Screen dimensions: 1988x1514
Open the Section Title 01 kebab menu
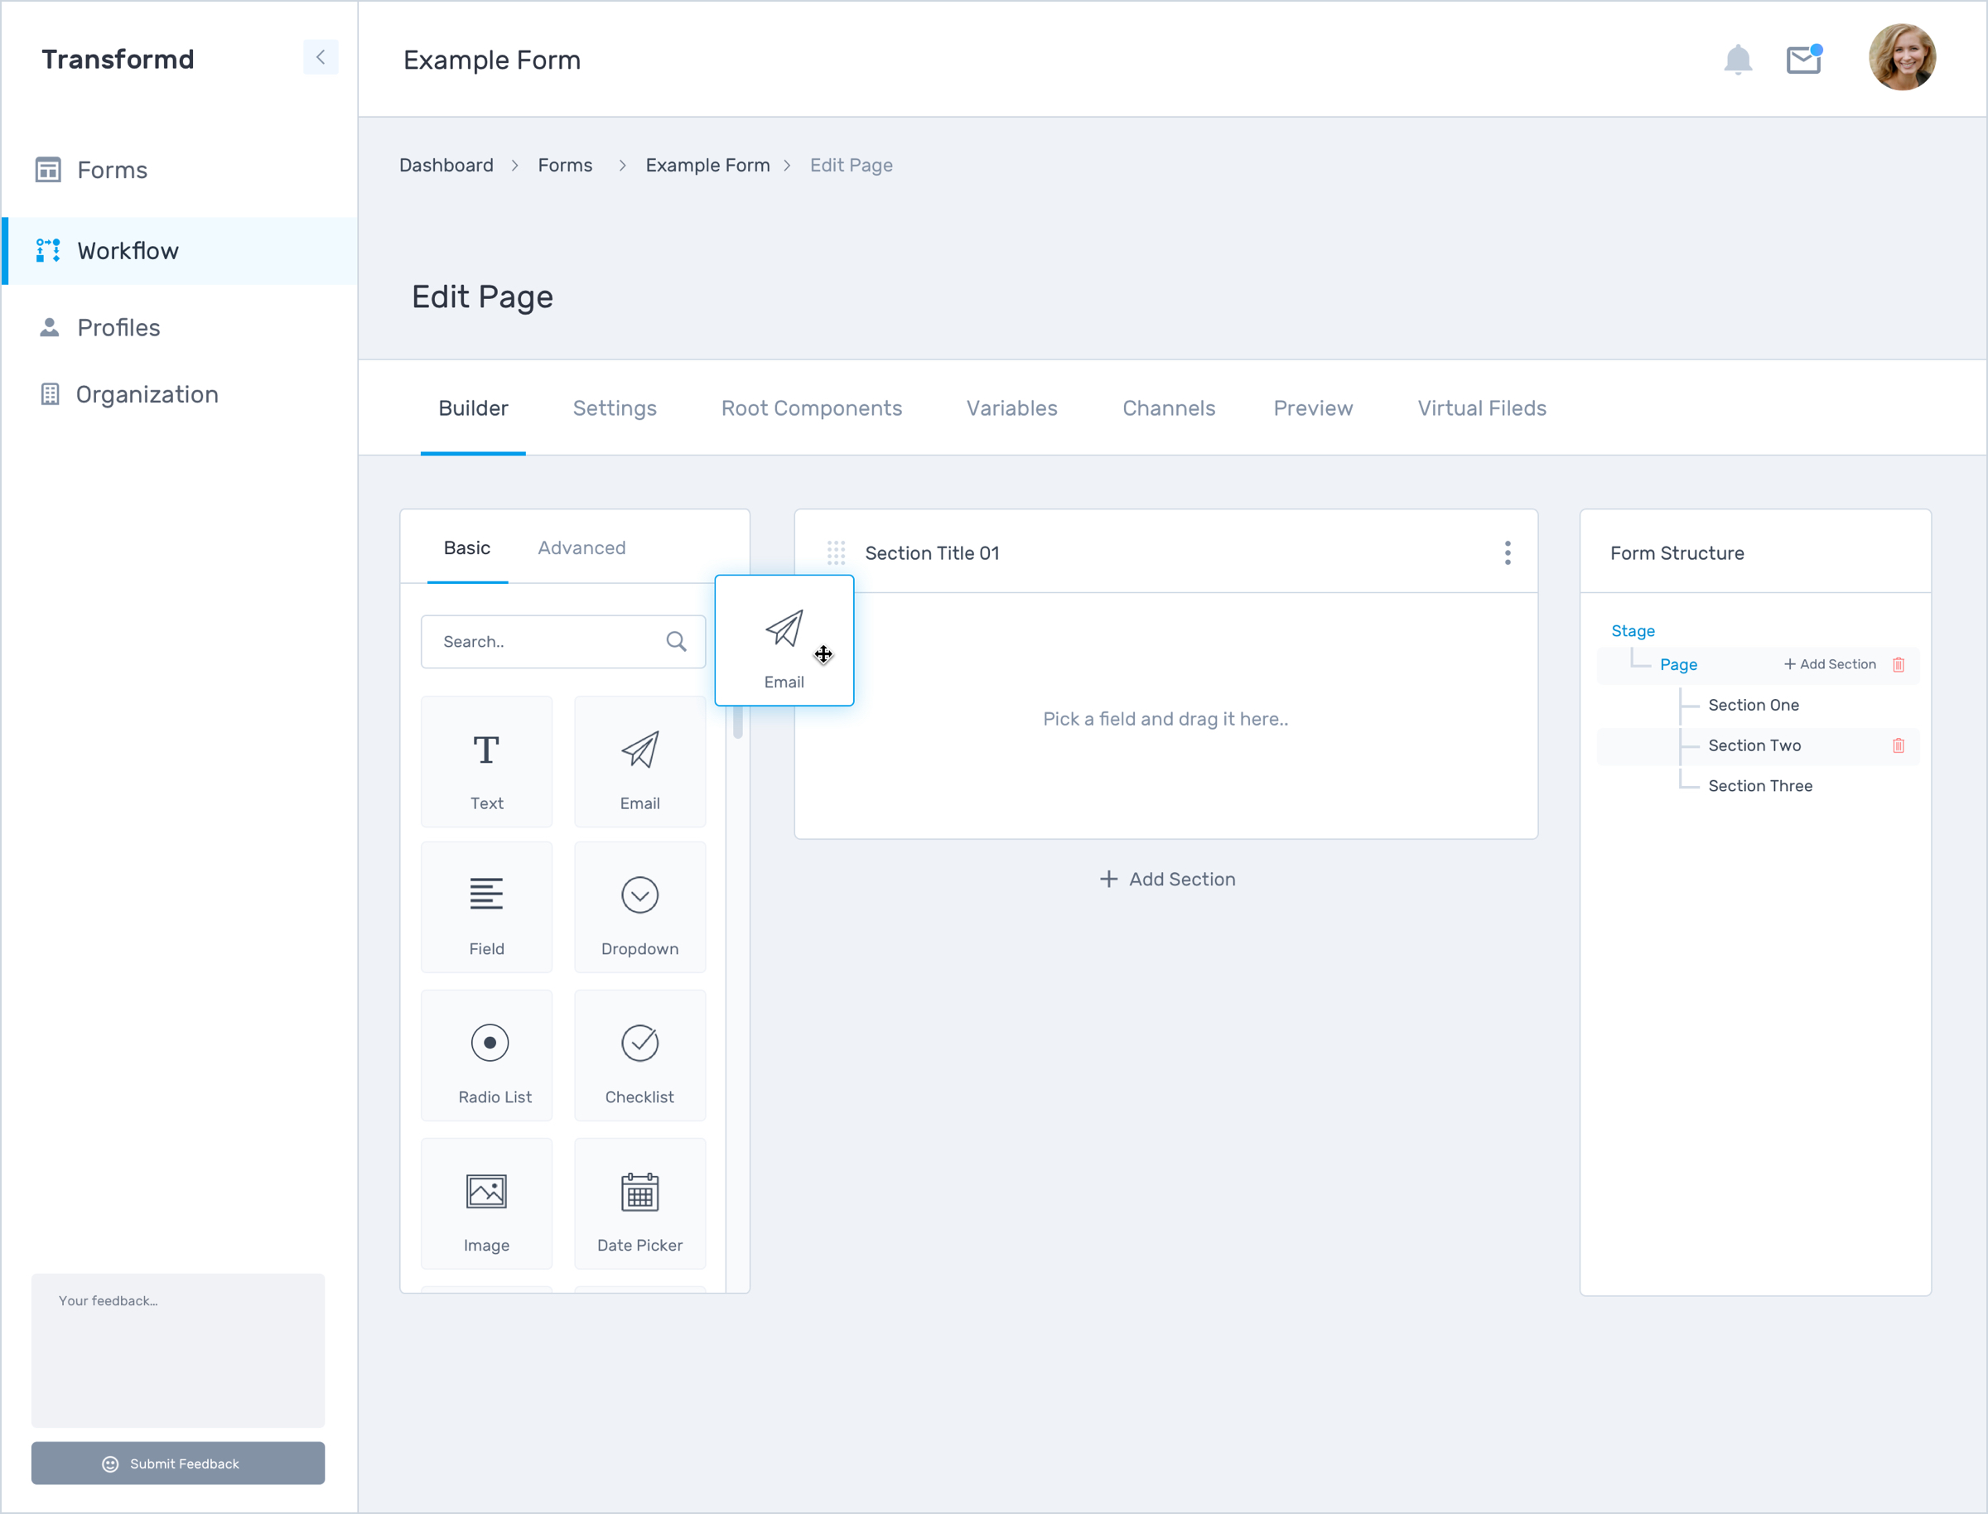pos(1507,552)
